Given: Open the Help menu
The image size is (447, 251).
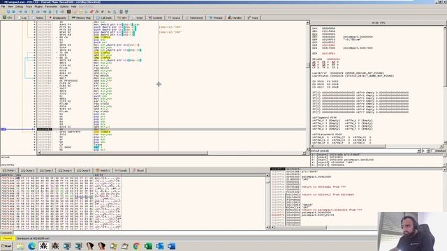Looking at the screenshot, I should click(73, 6).
